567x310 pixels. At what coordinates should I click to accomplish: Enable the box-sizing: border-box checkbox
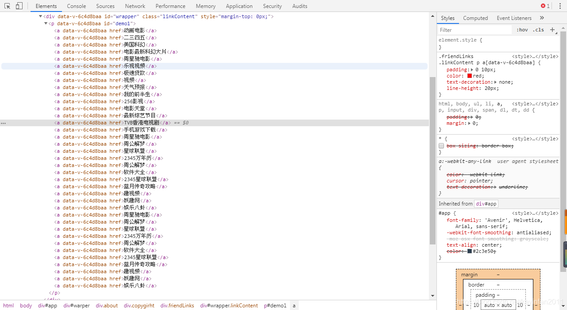click(x=441, y=146)
